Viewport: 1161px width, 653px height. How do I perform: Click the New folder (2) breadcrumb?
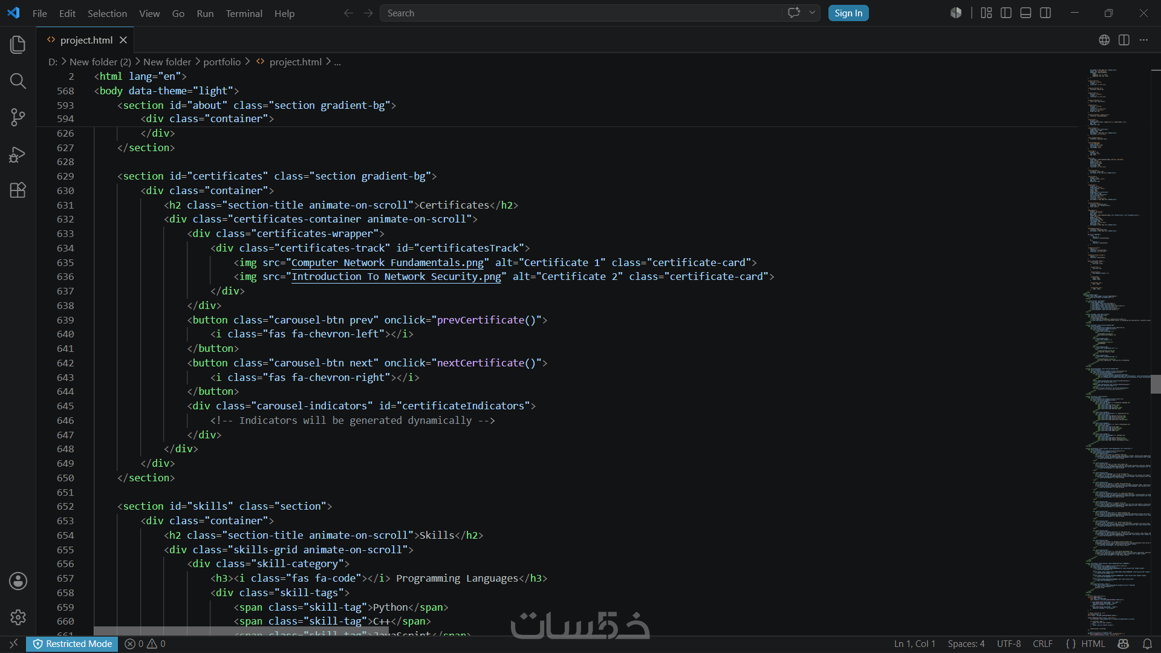coord(100,62)
